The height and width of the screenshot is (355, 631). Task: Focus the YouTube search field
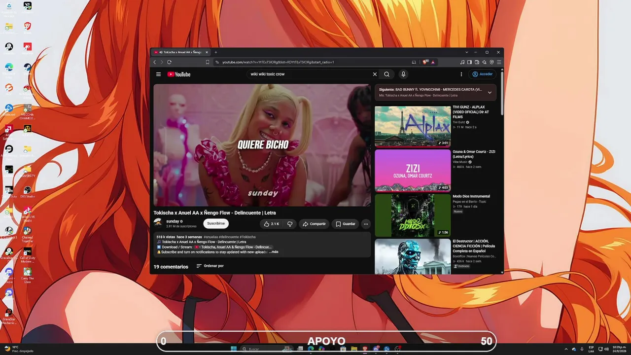310,74
